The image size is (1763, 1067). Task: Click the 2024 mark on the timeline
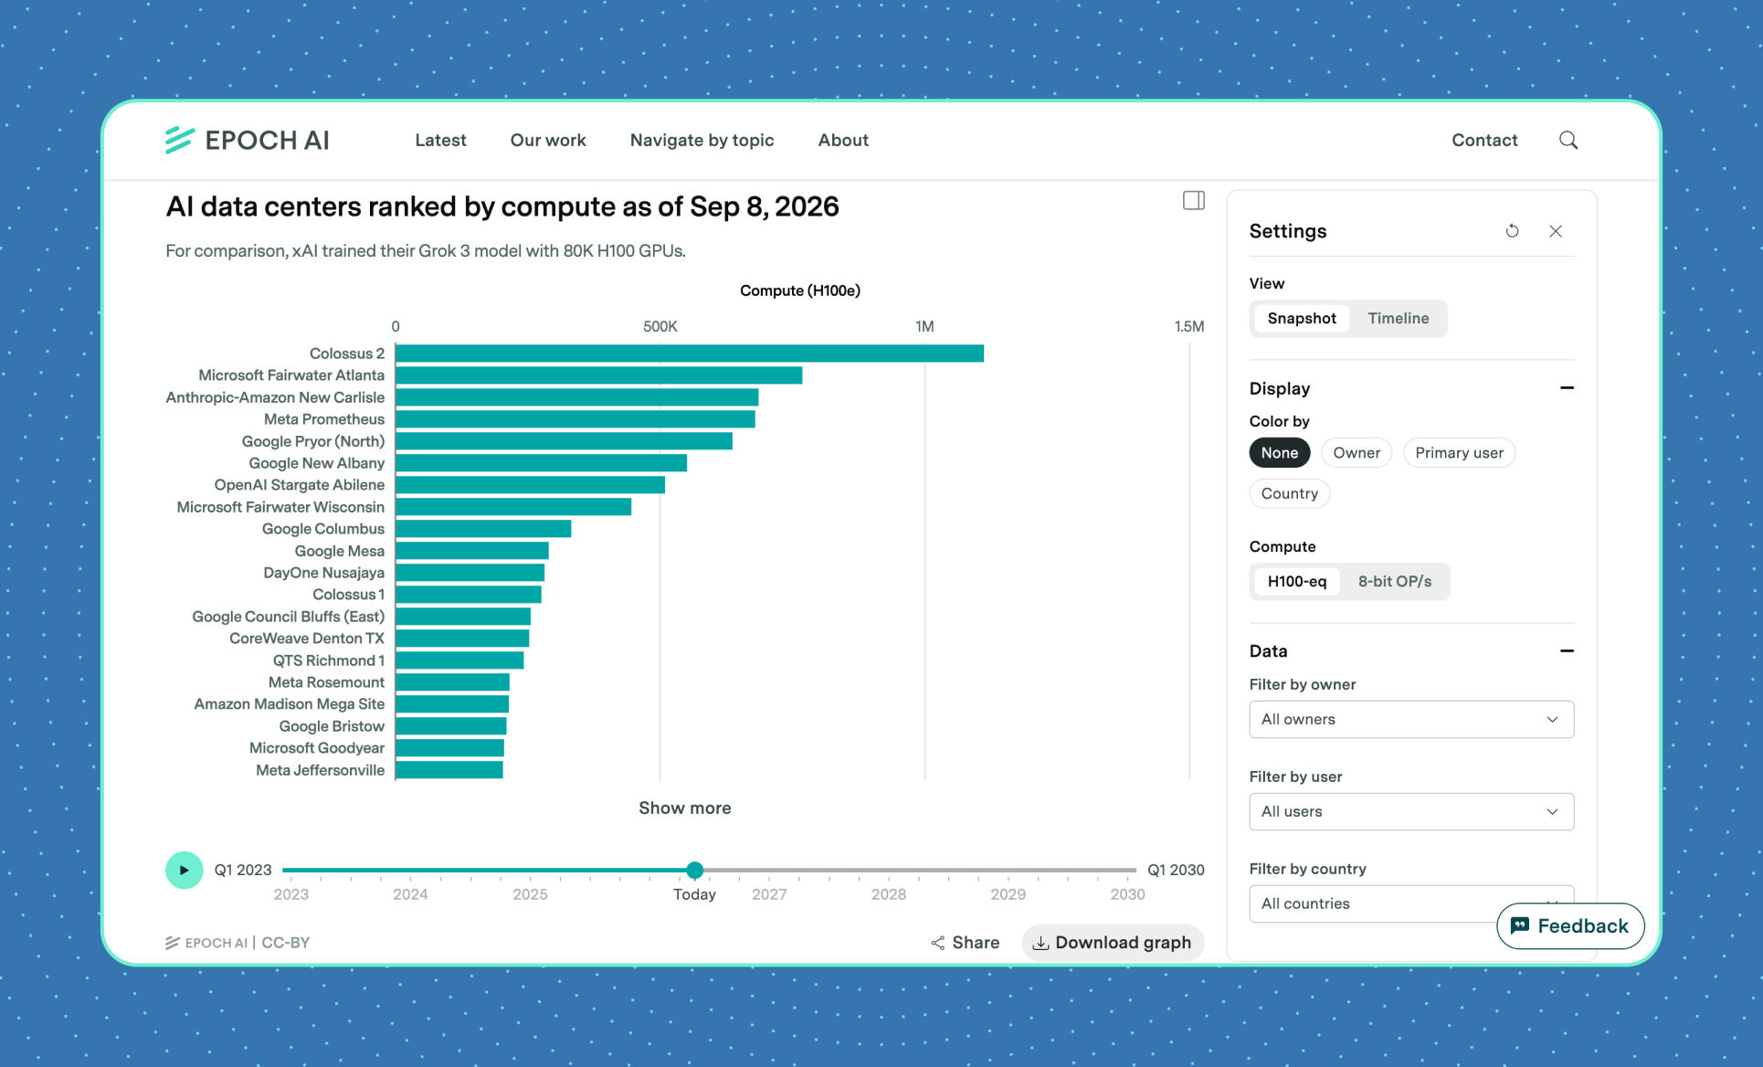410,893
